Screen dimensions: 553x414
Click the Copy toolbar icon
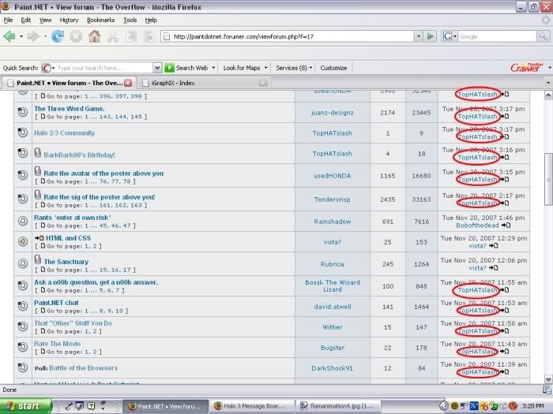131,36
